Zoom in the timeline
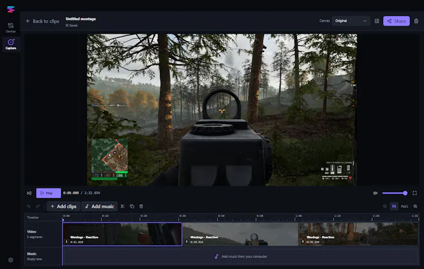This screenshot has height=269, width=424. coord(415,207)
